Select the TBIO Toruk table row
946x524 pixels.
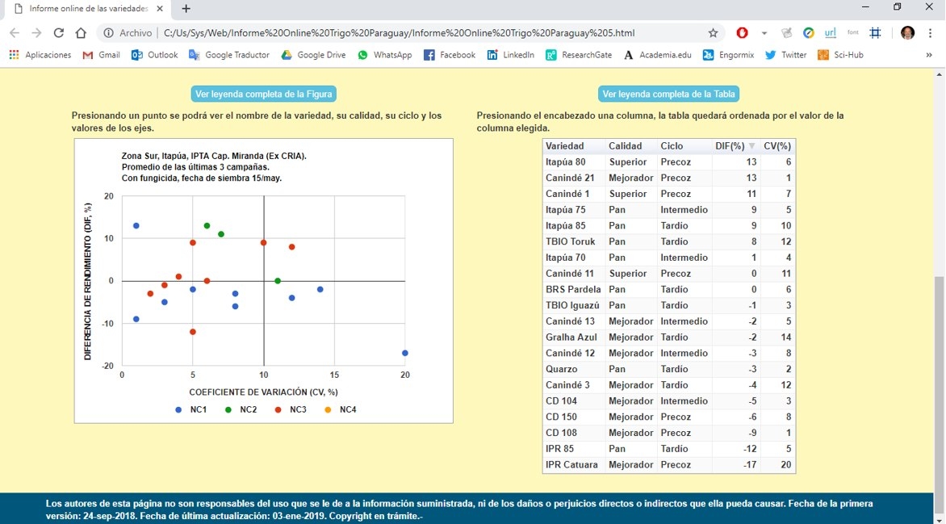click(x=668, y=242)
